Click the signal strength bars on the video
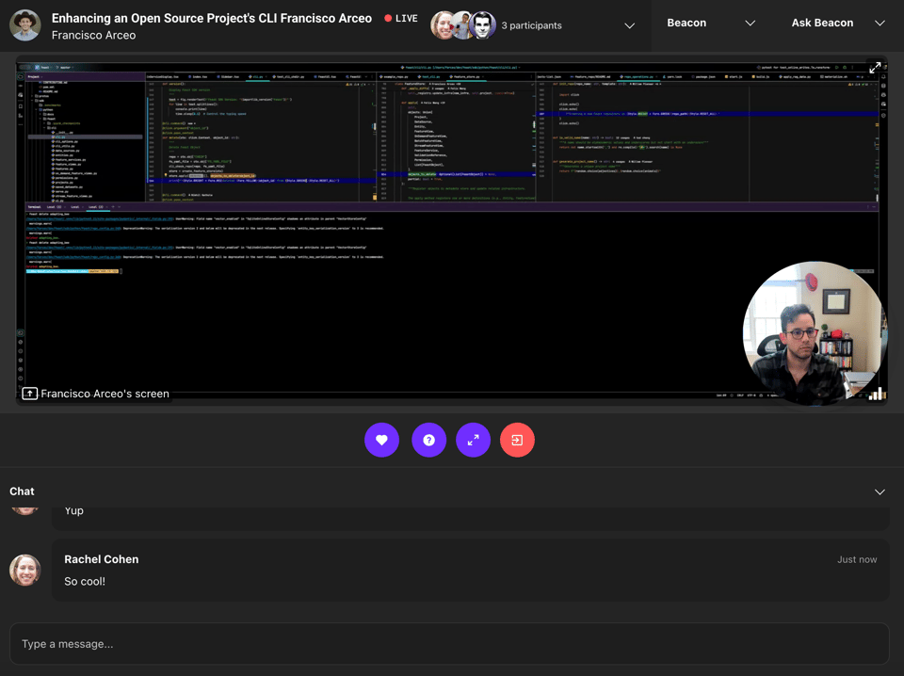The image size is (904, 676). click(x=877, y=394)
